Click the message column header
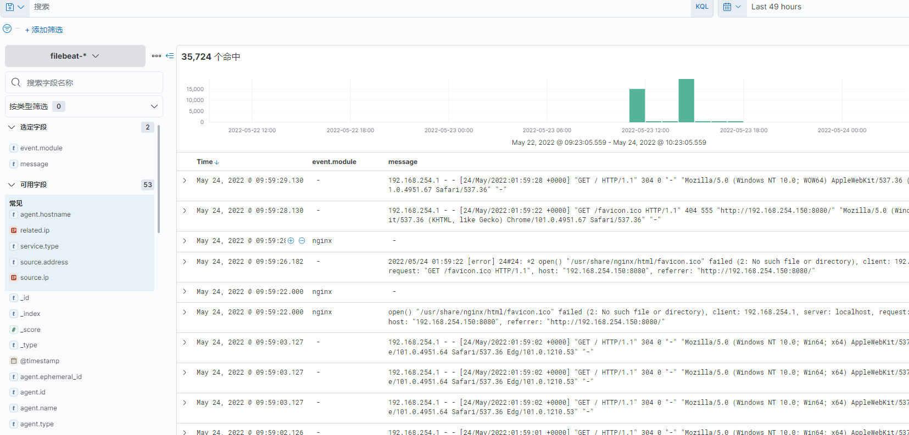 403,162
